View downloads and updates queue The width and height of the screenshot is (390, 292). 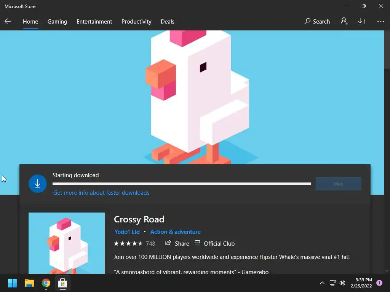click(362, 22)
